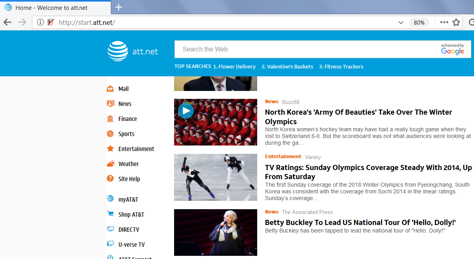This screenshot has height=259, width=474.
Task: Click the Entertainment star icon
Action: pyautogui.click(x=110, y=148)
